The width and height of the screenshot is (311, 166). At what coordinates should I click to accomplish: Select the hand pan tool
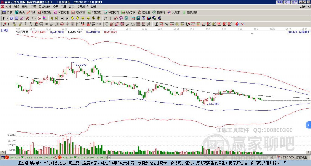click(x=105, y=18)
